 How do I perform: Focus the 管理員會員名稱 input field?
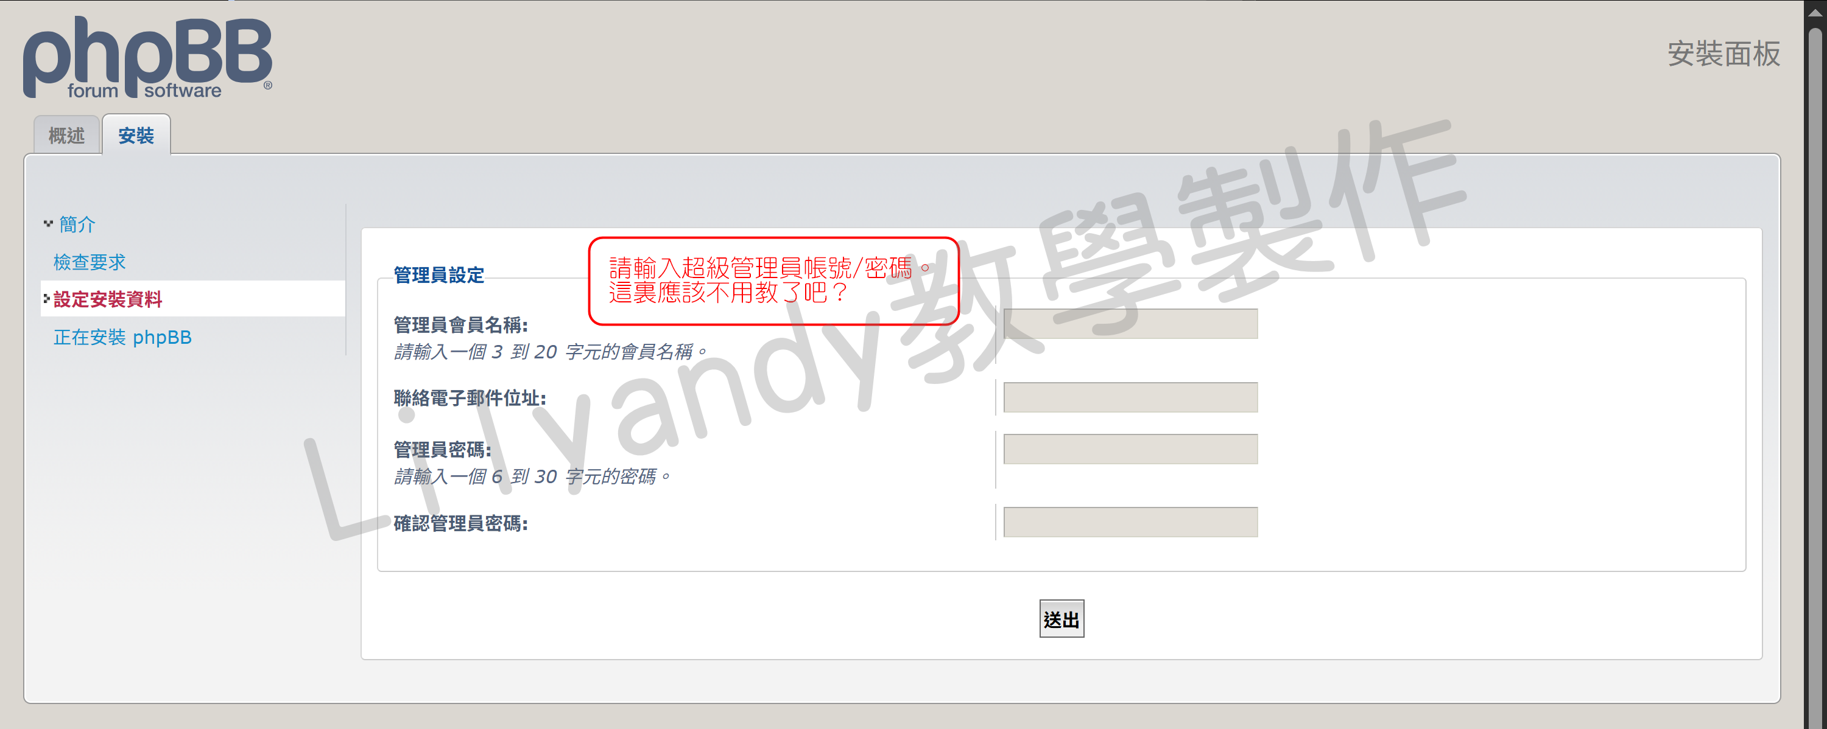point(1130,324)
